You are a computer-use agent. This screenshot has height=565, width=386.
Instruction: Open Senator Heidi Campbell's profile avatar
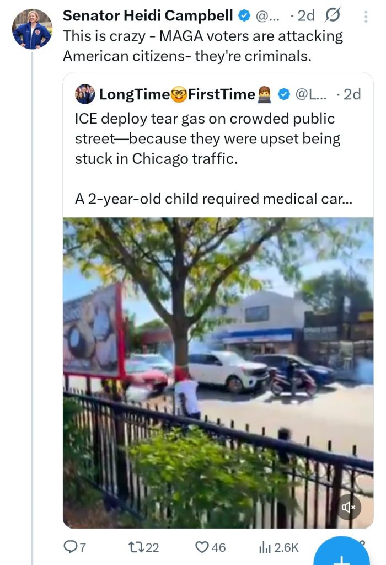point(32,29)
